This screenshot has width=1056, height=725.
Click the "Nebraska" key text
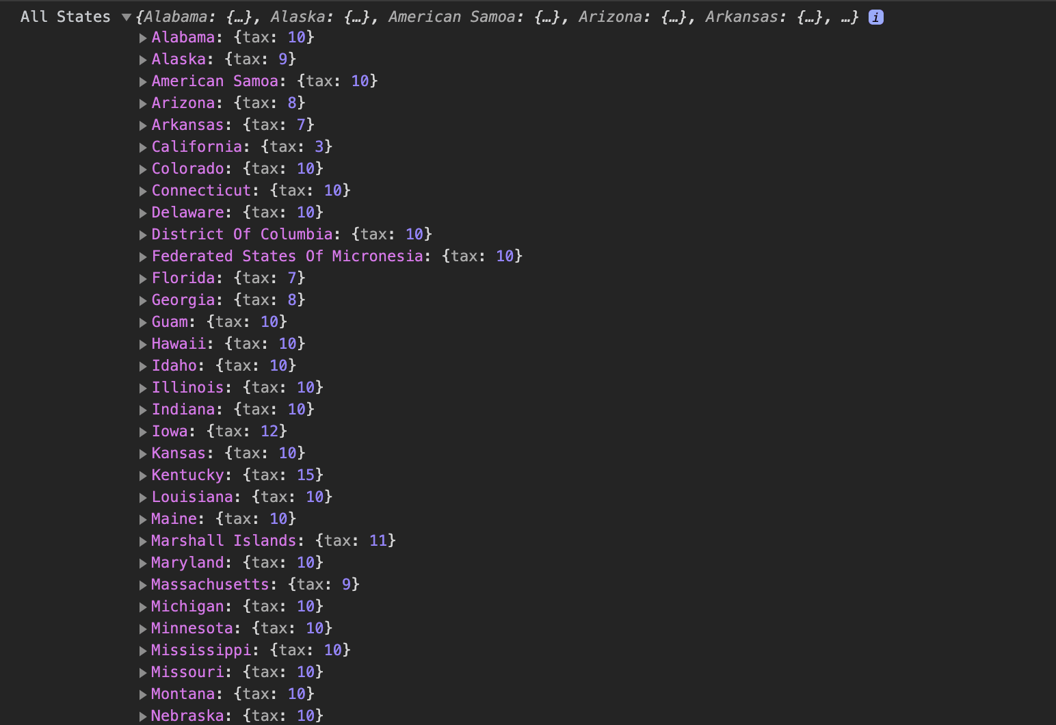[x=187, y=715]
